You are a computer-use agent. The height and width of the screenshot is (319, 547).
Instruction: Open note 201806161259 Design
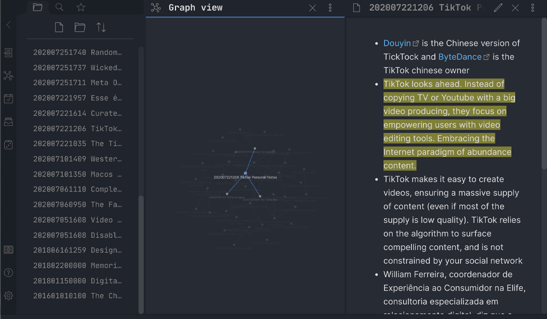point(78,250)
